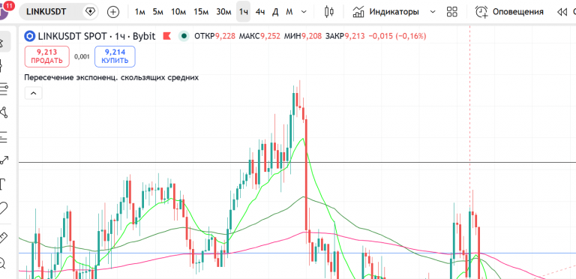The width and height of the screenshot is (576, 279).
Task: Switch to the 5м timeframe
Action: (158, 12)
